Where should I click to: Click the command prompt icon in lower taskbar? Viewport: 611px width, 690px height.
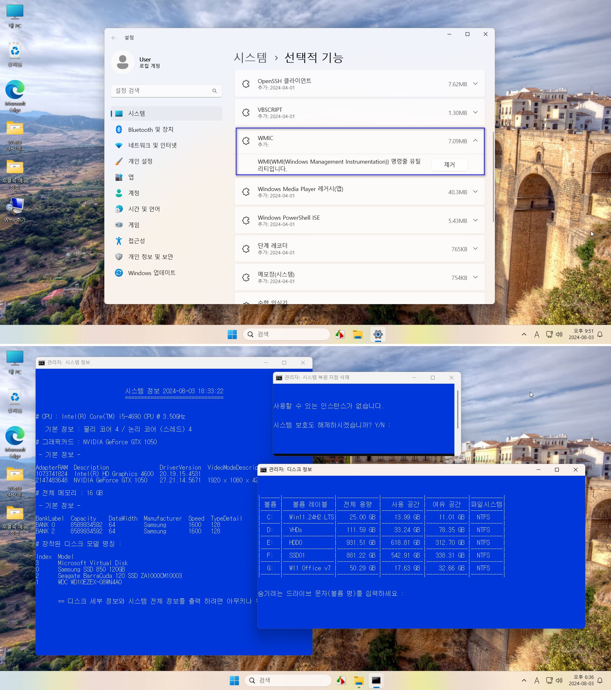point(376,680)
